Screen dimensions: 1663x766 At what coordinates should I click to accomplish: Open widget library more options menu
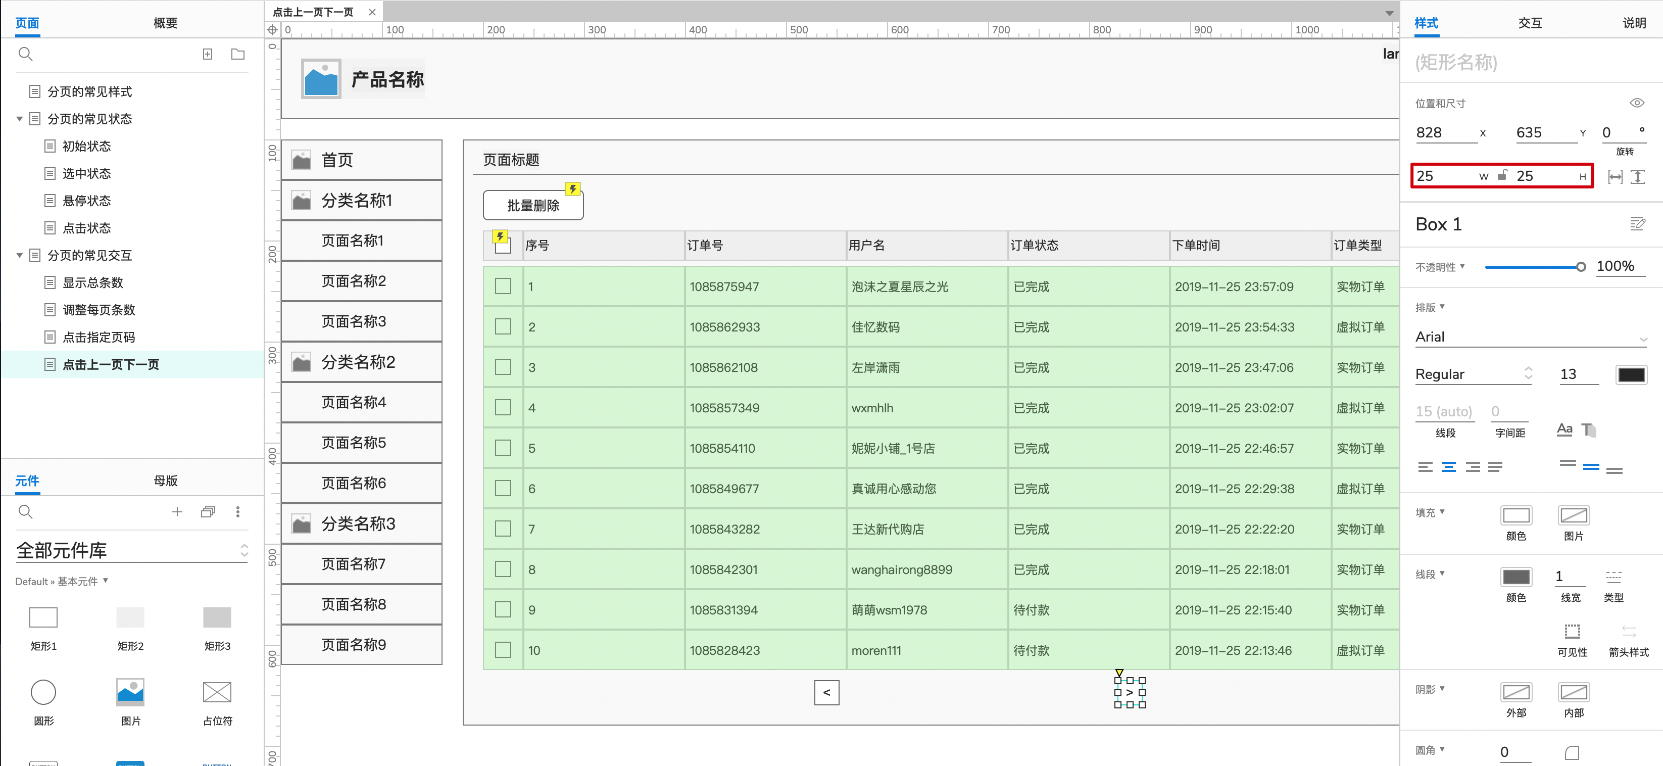click(237, 512)
